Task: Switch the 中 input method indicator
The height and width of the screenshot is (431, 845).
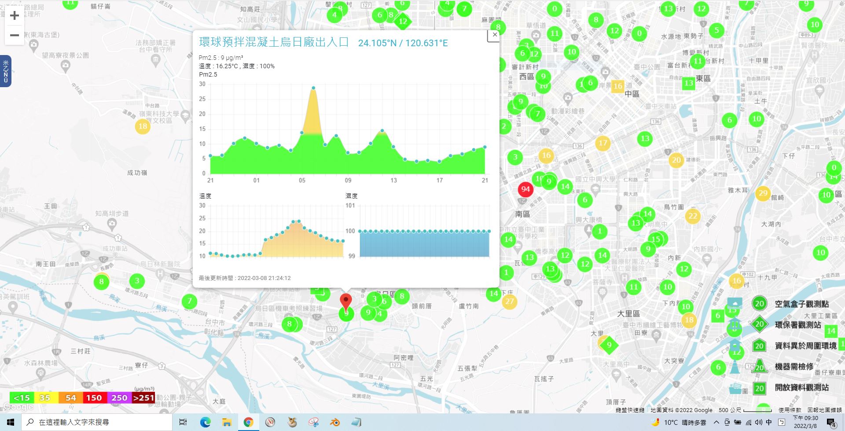Action: pyautogui.click(x=769, y=422)
